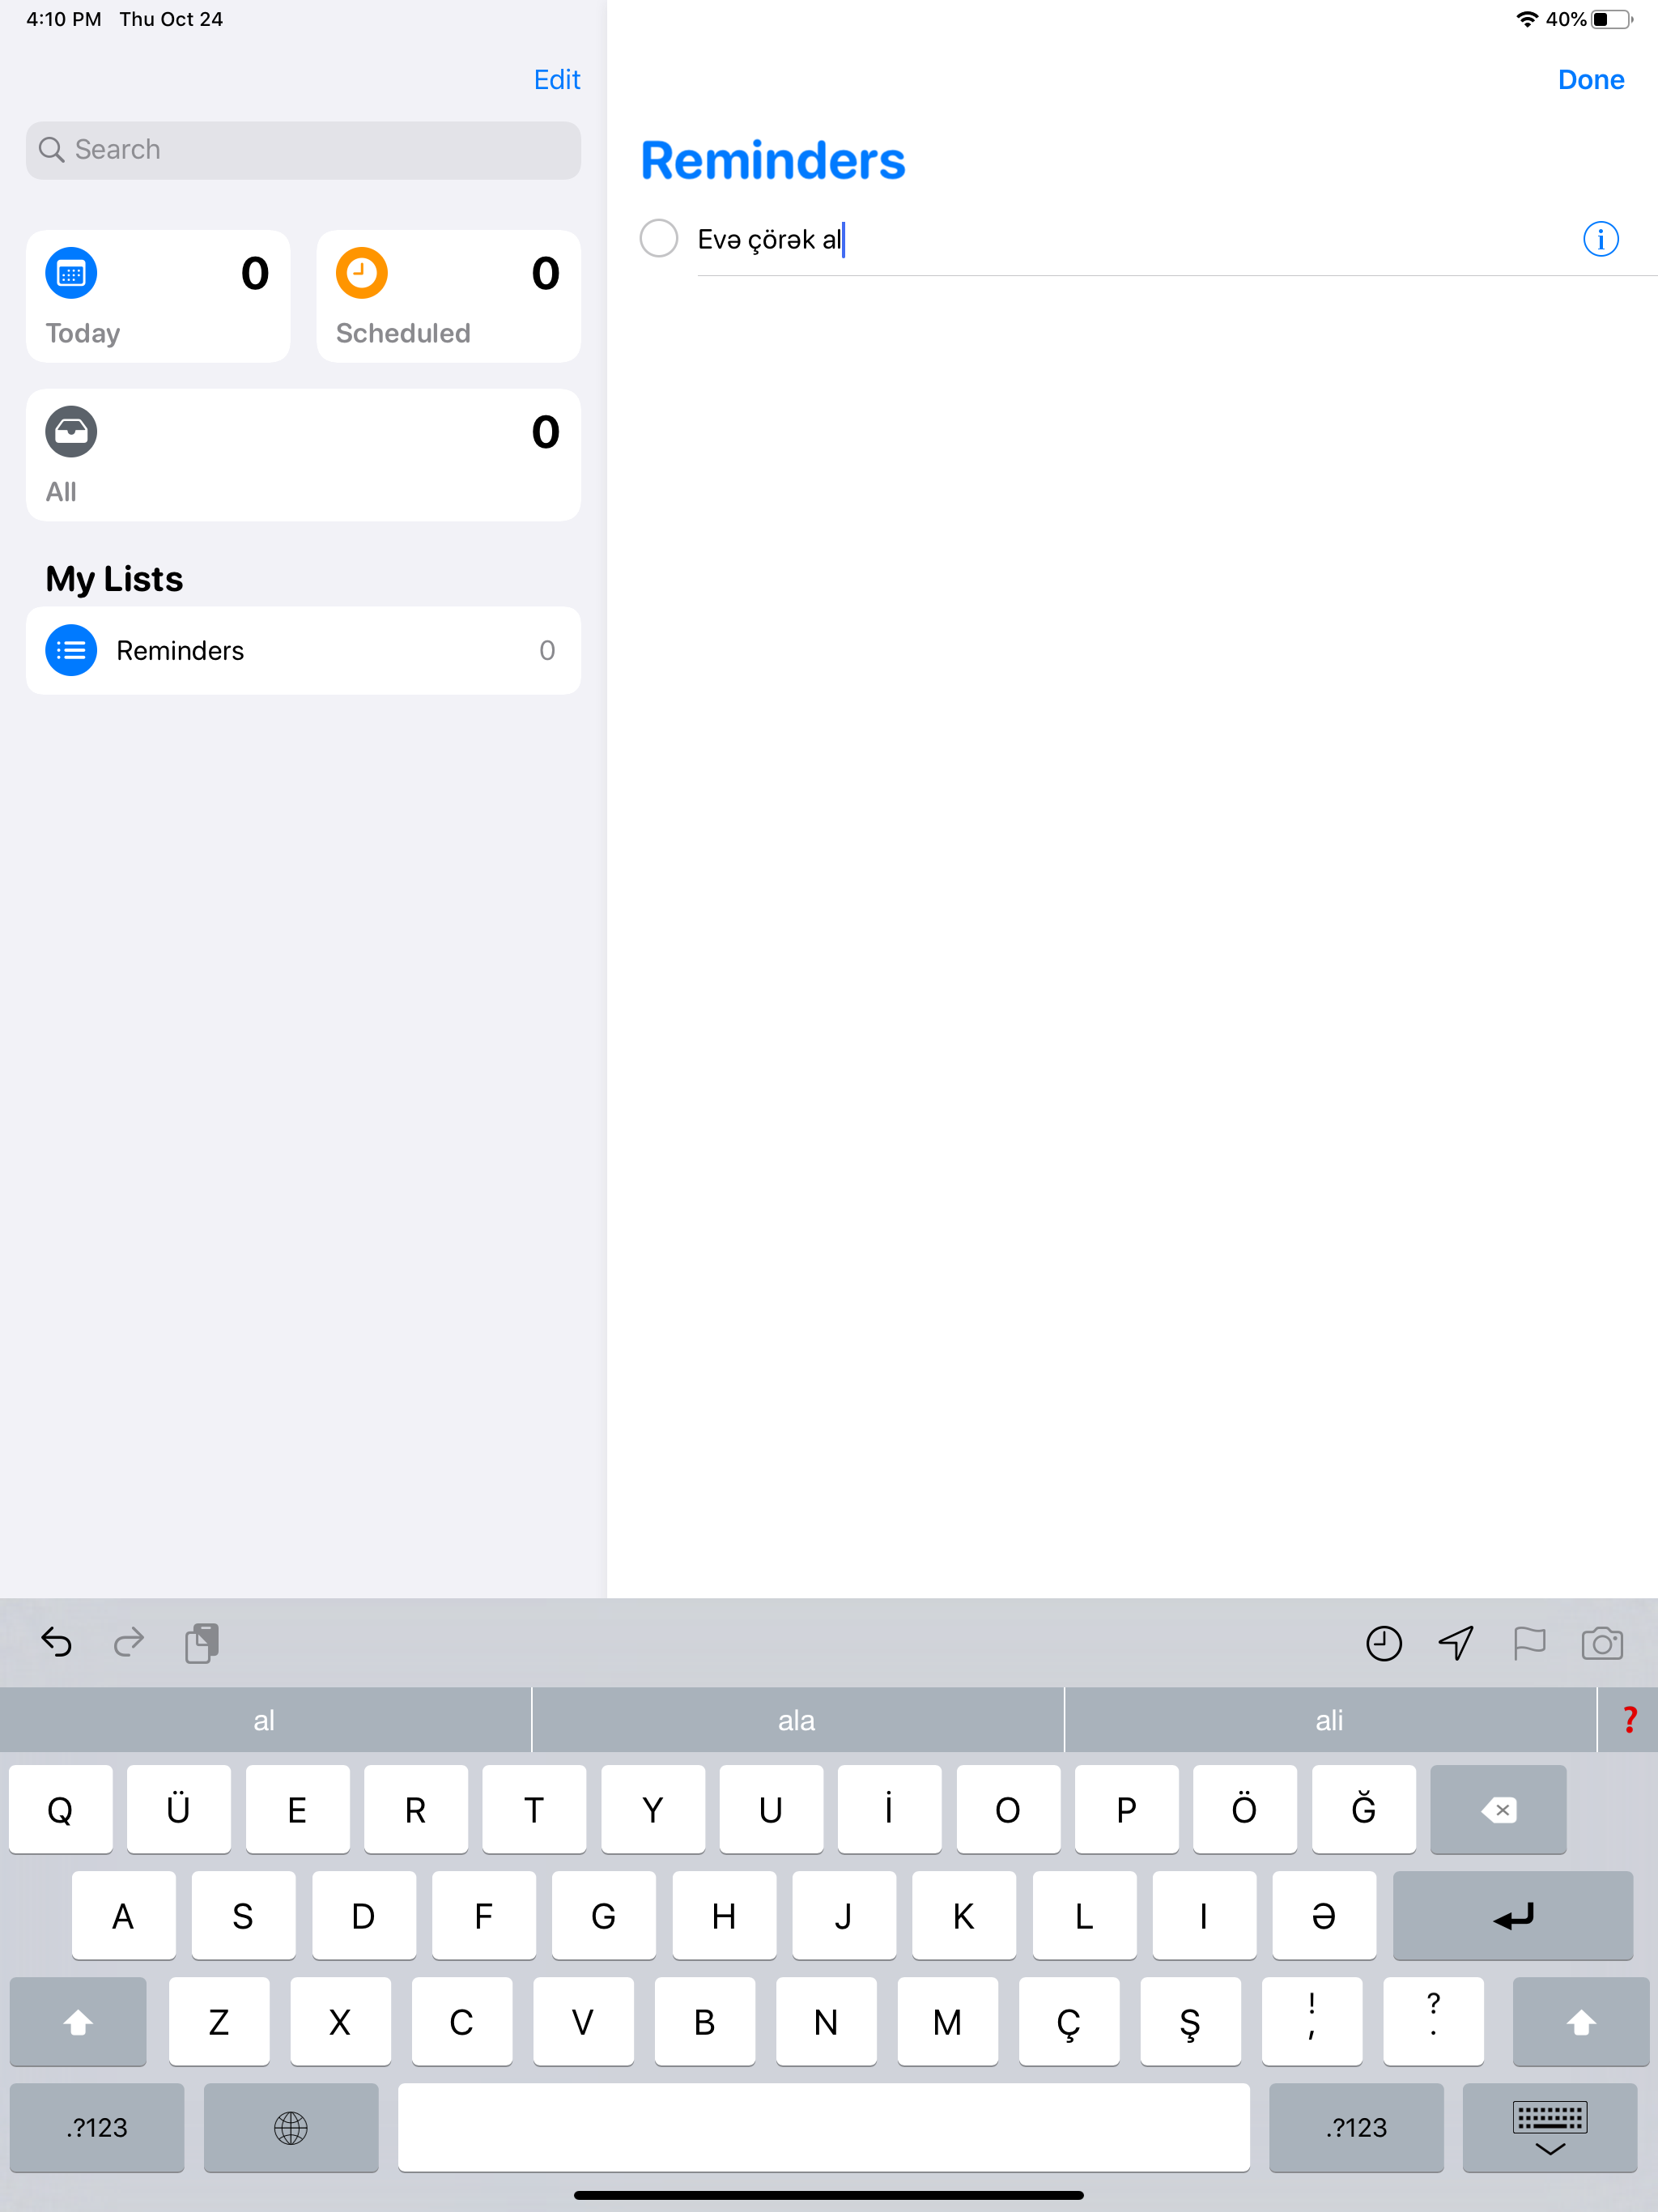Tap the M key
The height and width of the screenshot is (2212, 1658).
tap(947, 2021)
